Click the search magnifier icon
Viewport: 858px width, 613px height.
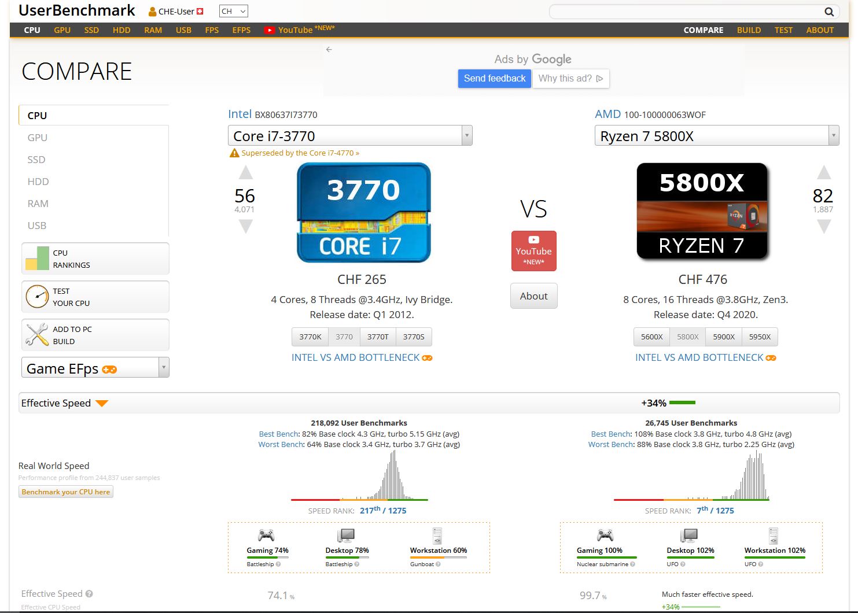coord(828,12)
